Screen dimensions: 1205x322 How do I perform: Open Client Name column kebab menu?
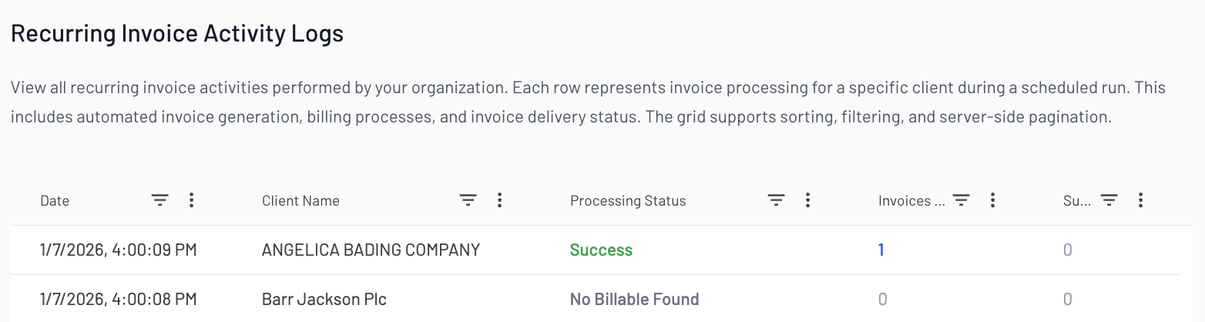(499, 200)
